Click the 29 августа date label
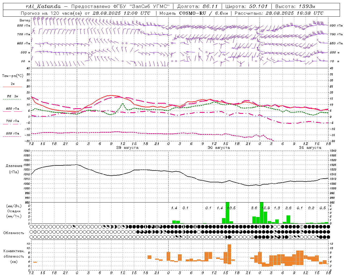This screenshot has height=275, width=344. click(x=127, y=148)
